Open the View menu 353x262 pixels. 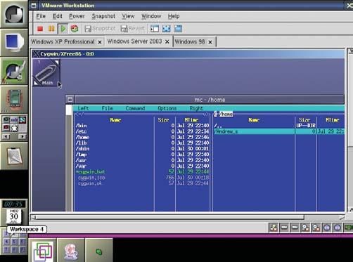pyautogui.click(x=128, y=16)
